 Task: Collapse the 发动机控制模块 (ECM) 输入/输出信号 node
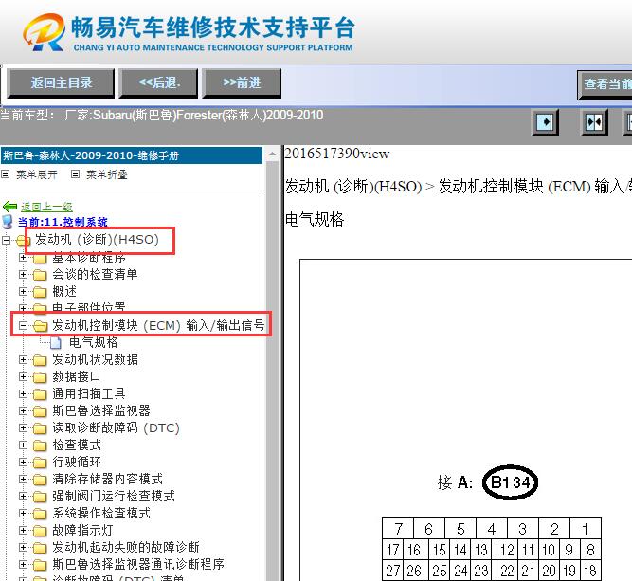pos(24,325)
